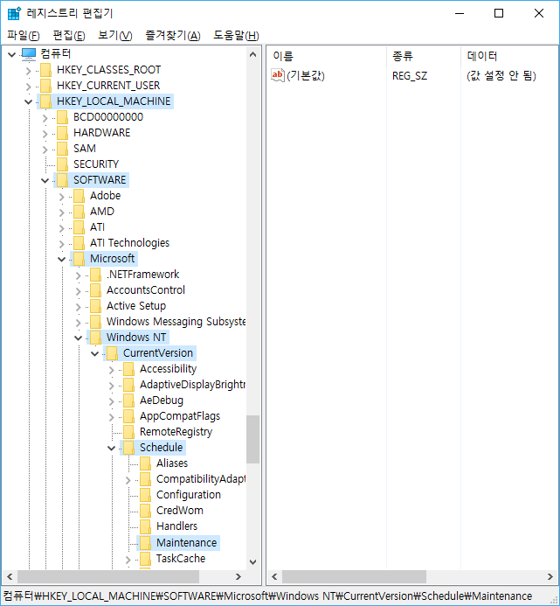Open the 파일(F) menu

coord(24,36)
